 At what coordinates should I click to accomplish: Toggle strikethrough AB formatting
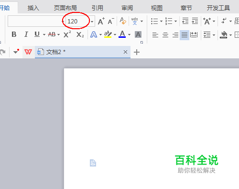[x=52, y=34]
